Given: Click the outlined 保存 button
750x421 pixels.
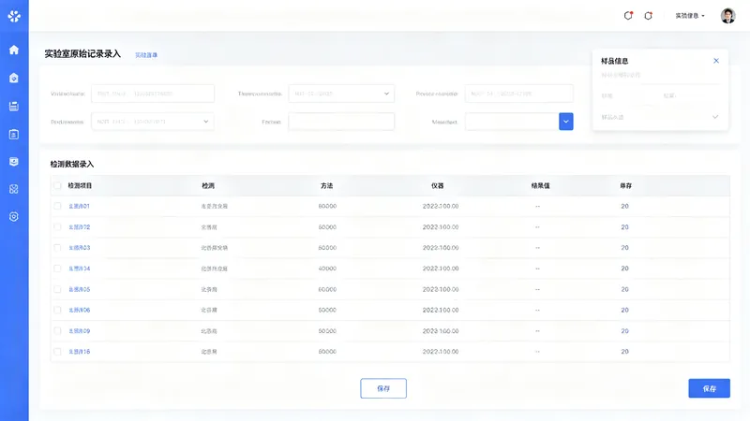Looking at the screenshot, I should [383, 388].
